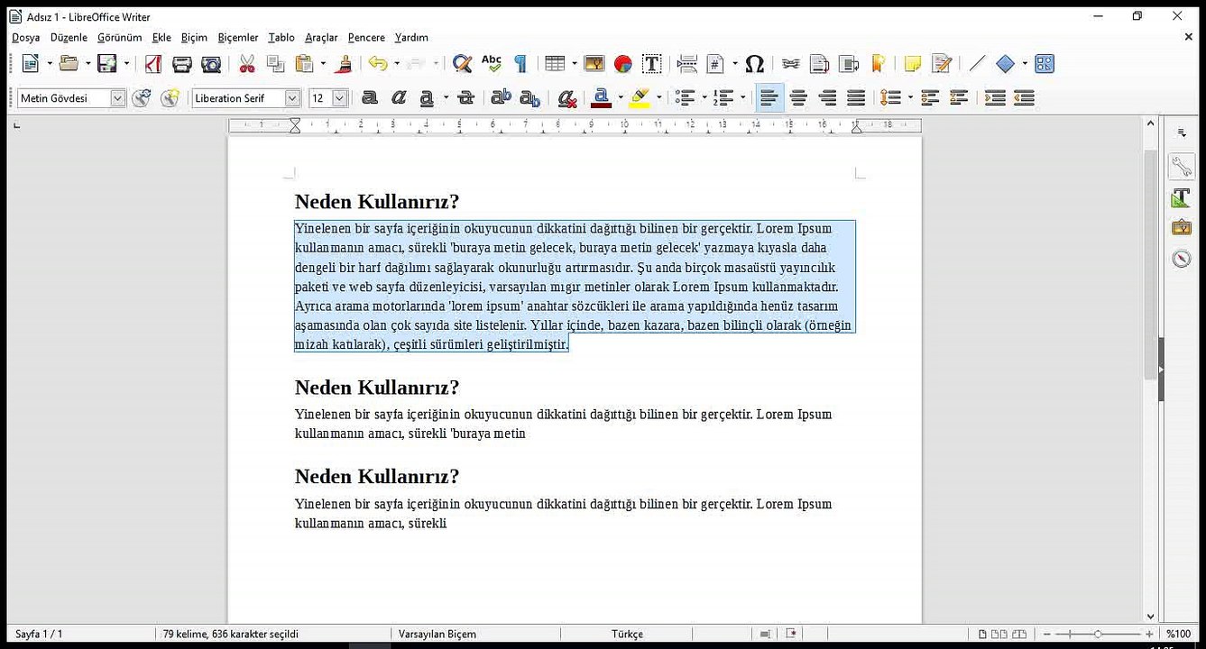Toggle superscript formatting

(x=502, y=97)
